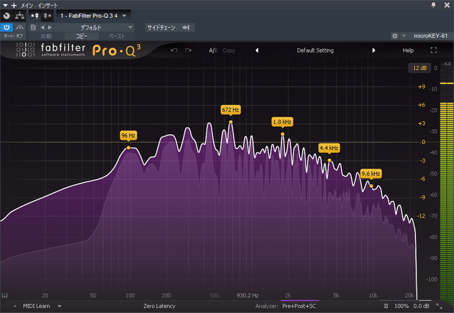Viewport: 454px width, 313px height.
Task: Add an insert with the plus icon
Action: [14, 5]
